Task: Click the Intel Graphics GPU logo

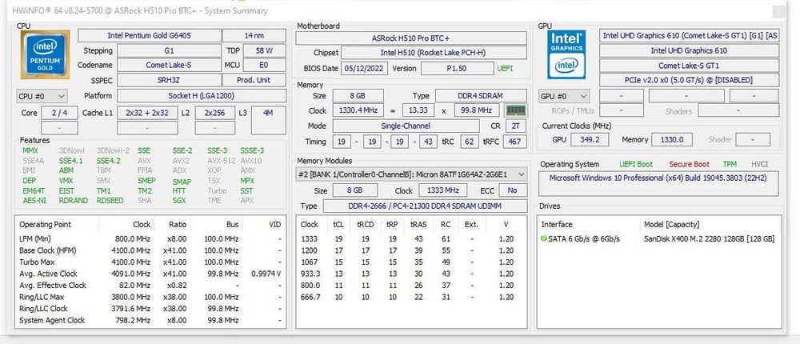Action: (566, 54)
